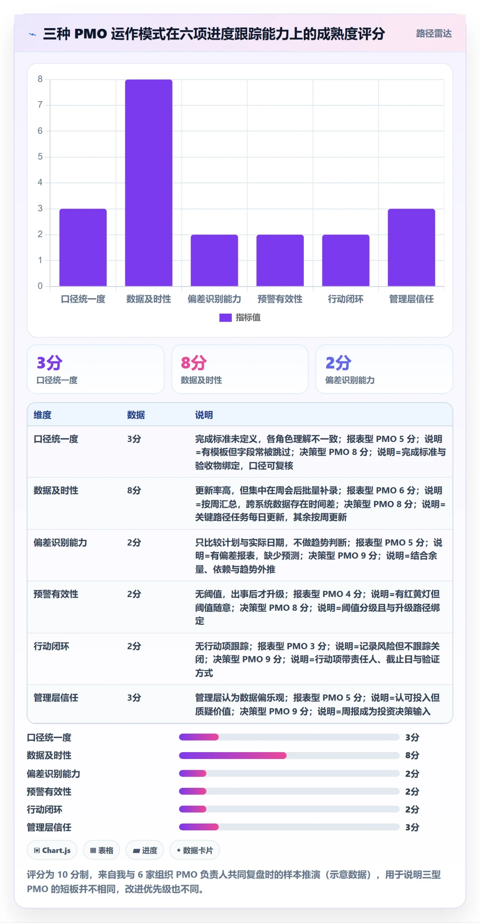Open the 8分 数据及时性 data card

[x=240, y=369]
